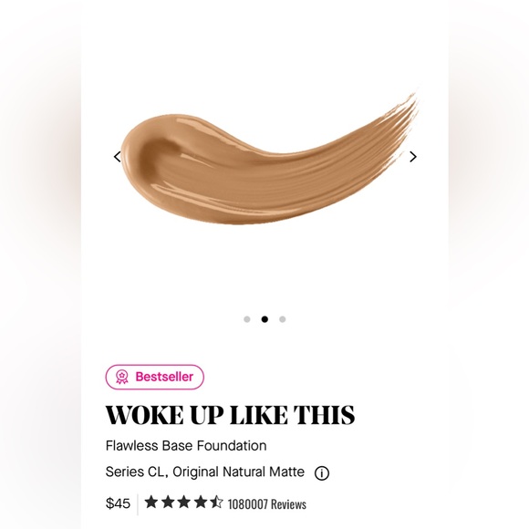Advance to next product image with right arrow
Screen dimensions: 529x529
point(413,157)
